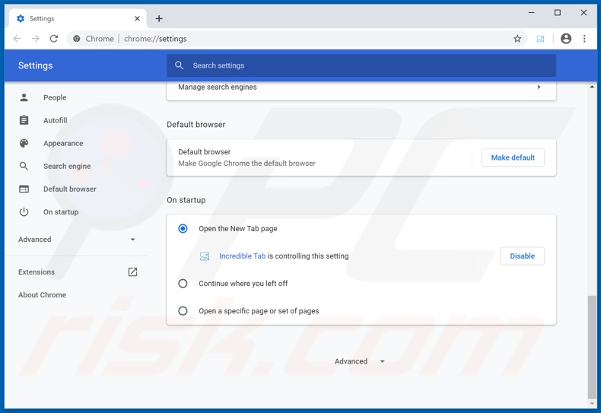
Task: Open About Chrome page
Action: [42, 295]
